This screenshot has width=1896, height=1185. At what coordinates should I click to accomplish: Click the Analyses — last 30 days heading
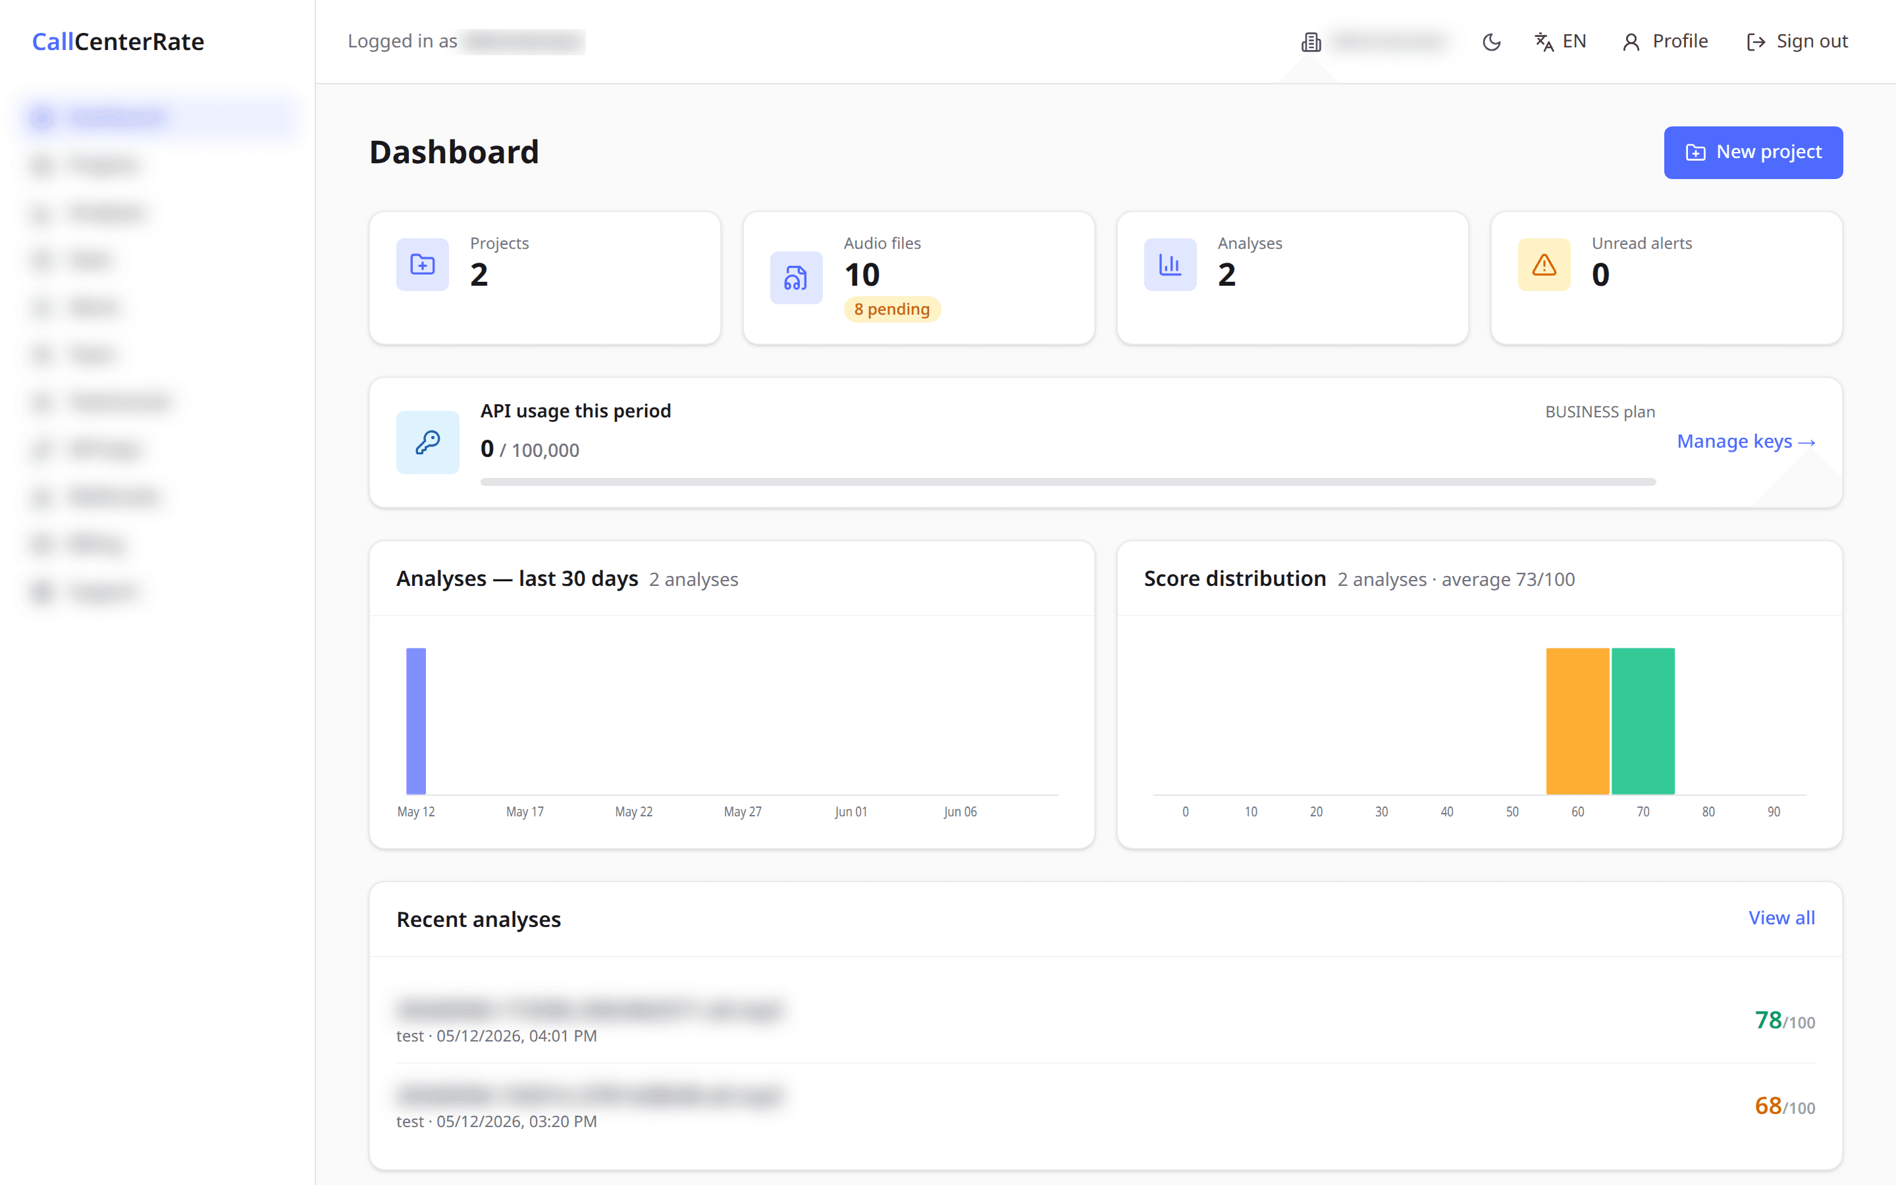pos(517,579)
